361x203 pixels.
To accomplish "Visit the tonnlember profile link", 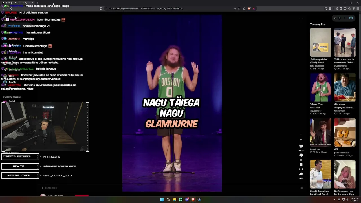I will coord(340,111).
